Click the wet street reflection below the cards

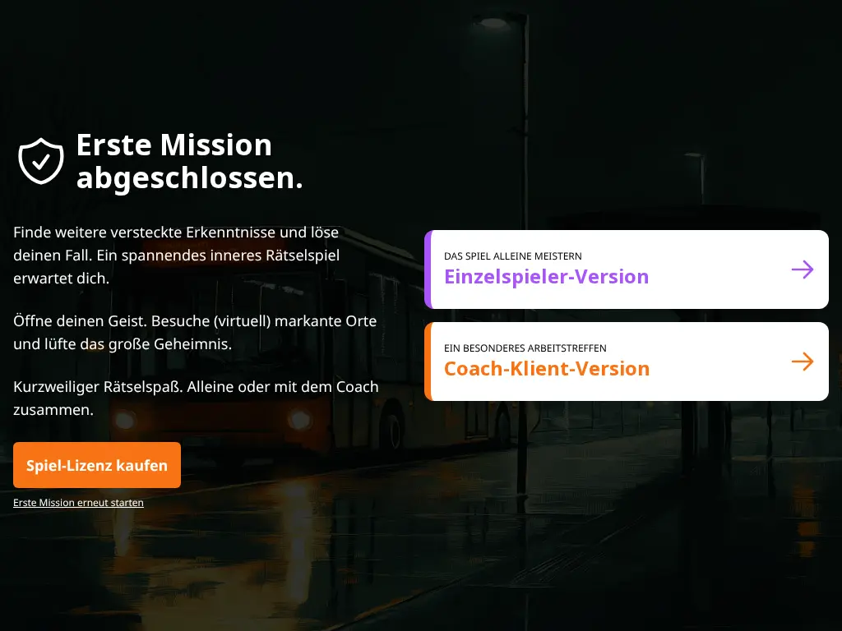[576, 509]
